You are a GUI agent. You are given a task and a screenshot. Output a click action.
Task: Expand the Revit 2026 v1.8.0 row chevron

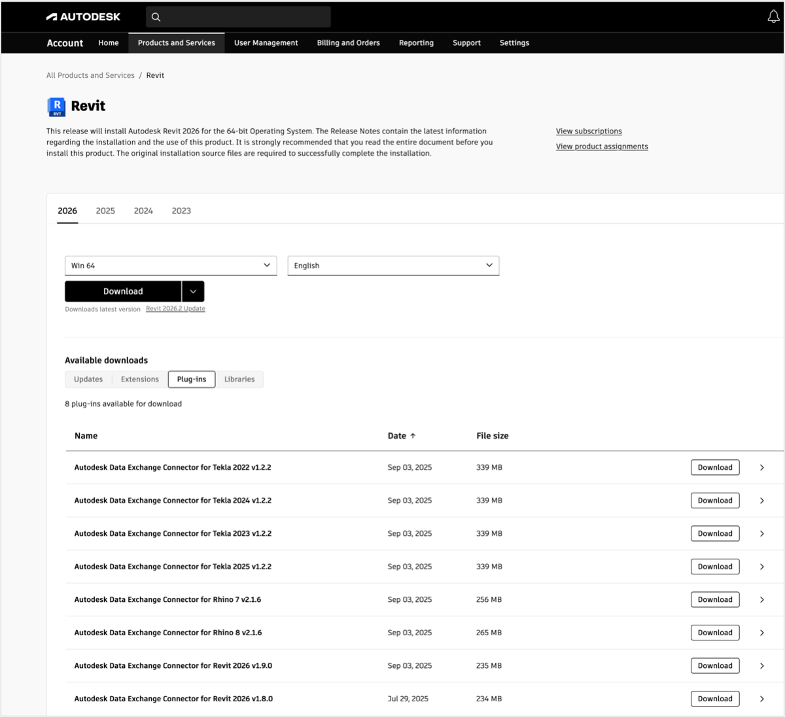(x=762, y=699)
